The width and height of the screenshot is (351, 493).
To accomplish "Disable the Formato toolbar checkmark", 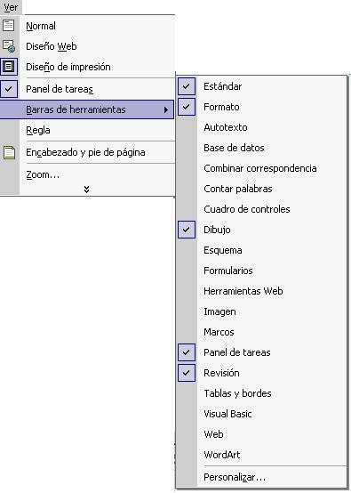I will (x=187, y=107).
